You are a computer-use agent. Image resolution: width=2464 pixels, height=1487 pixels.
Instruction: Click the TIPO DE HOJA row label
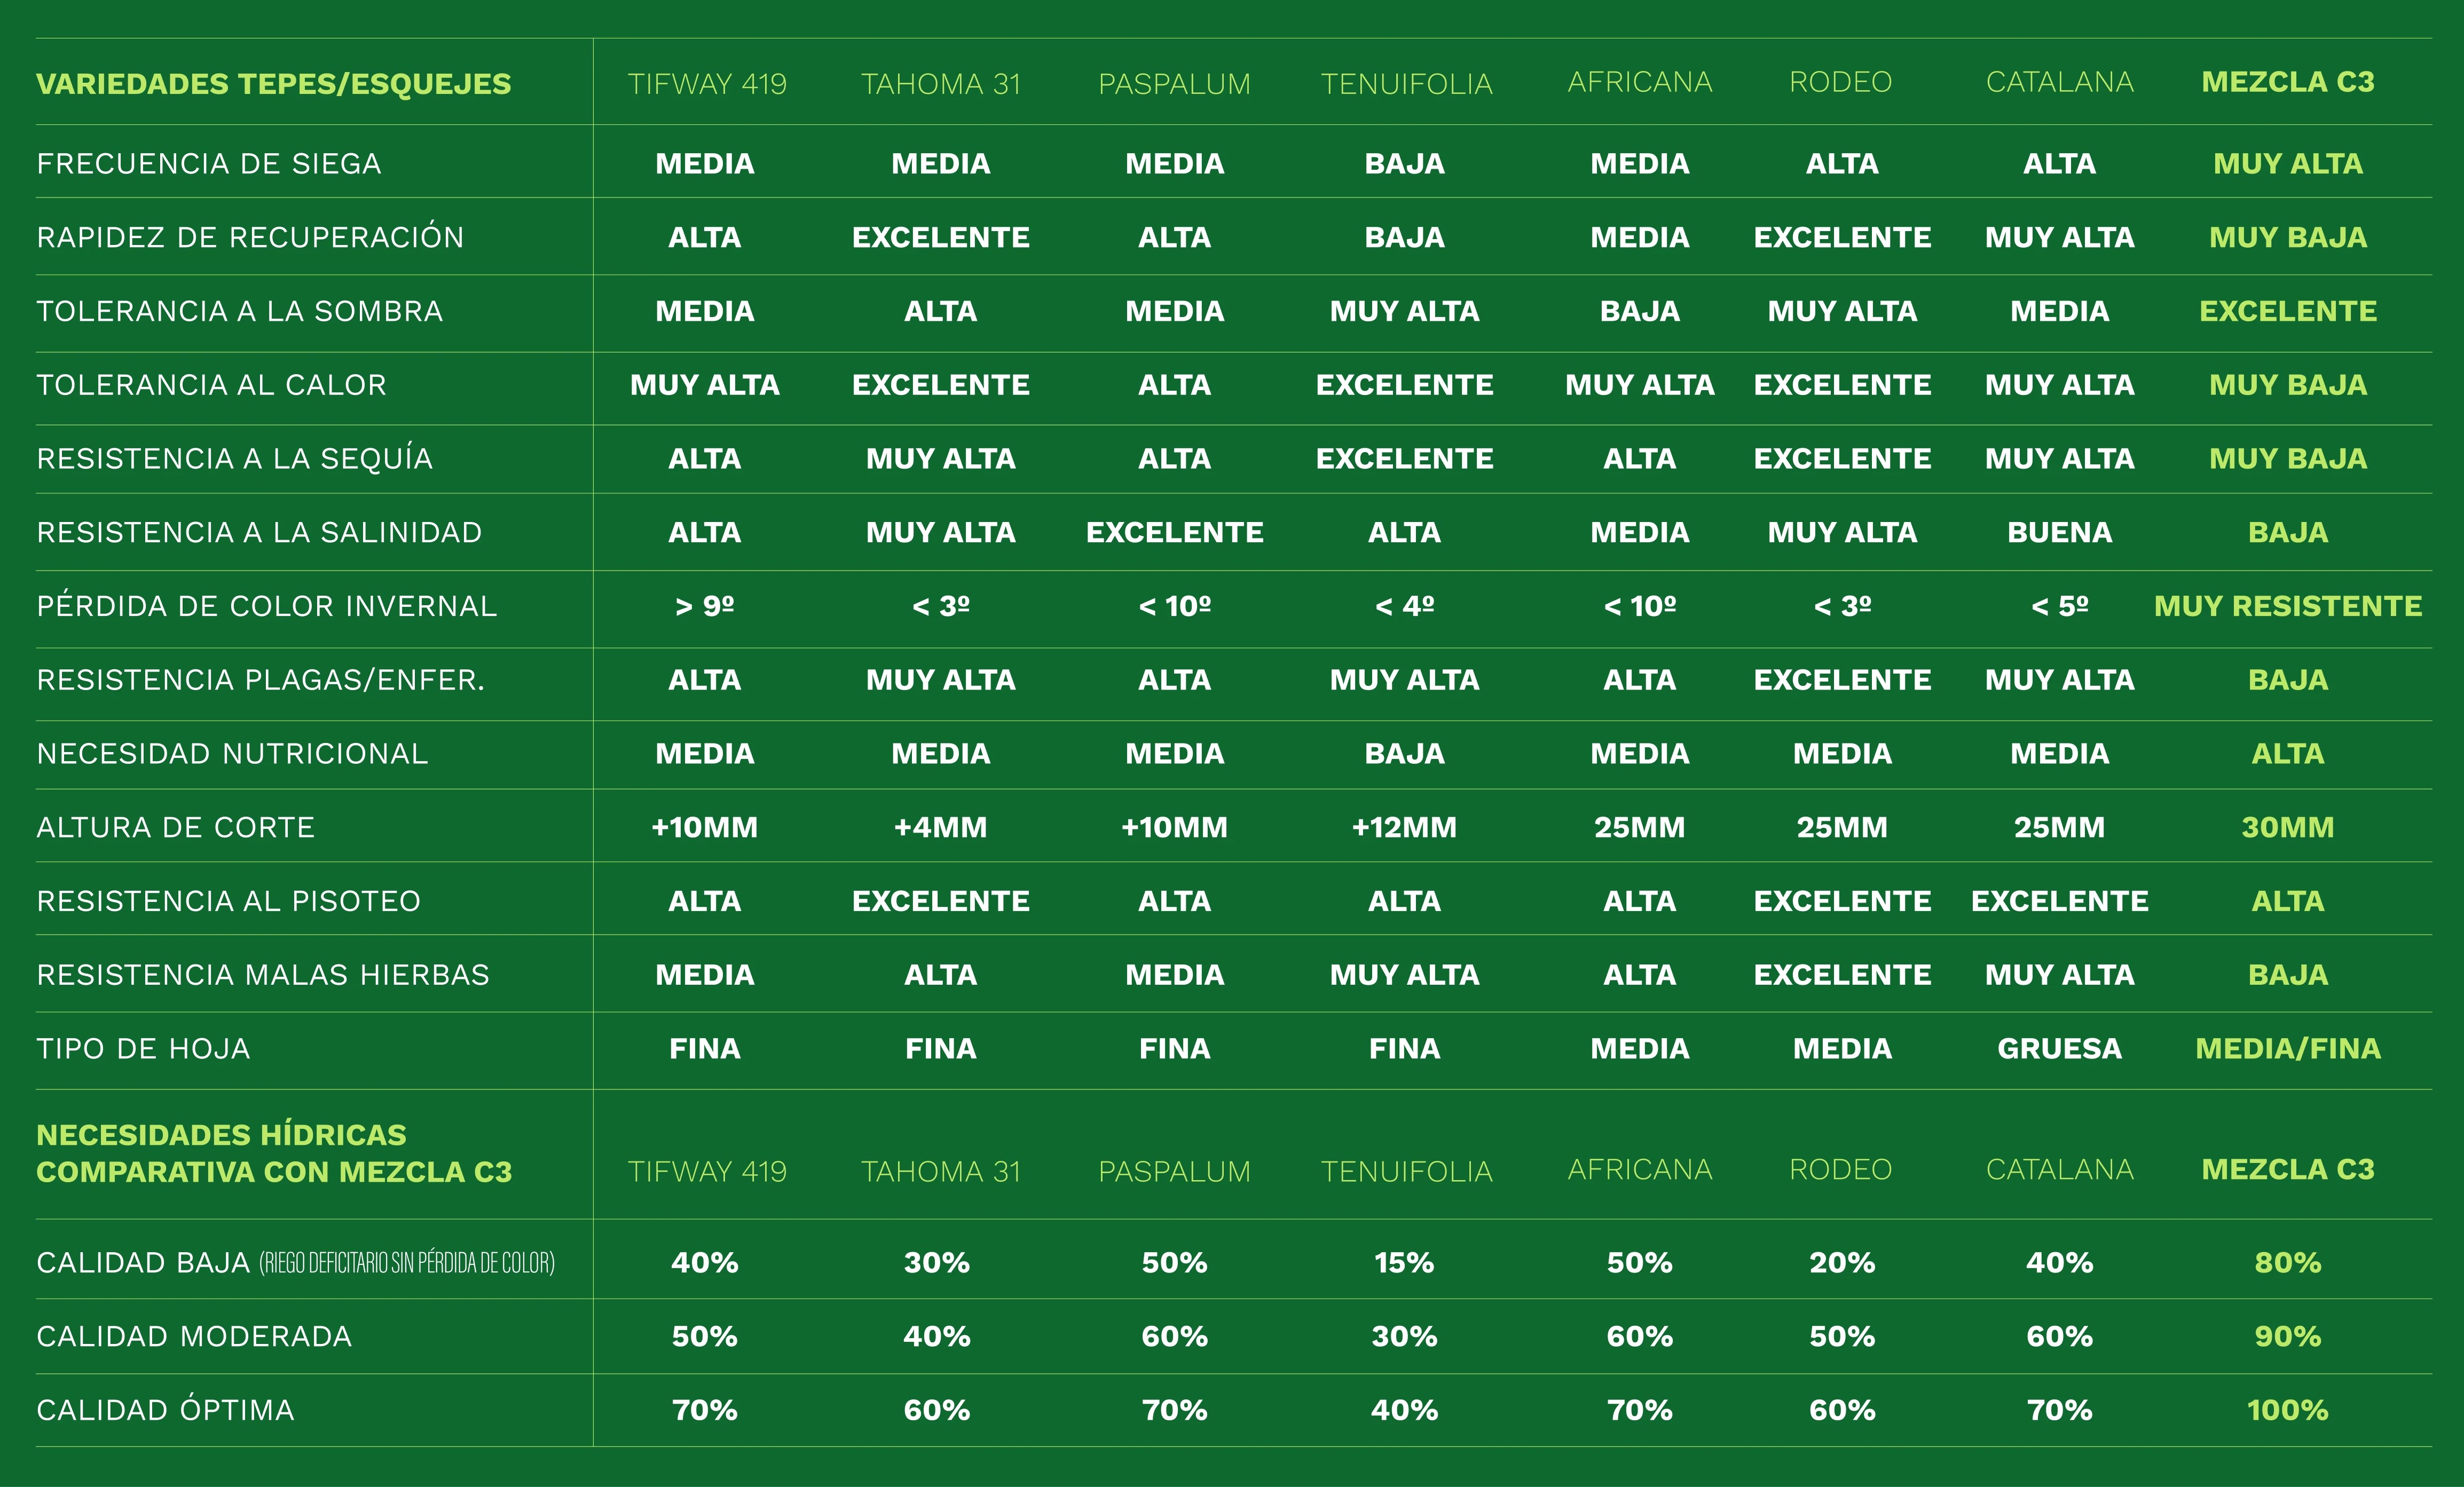pos(143,1049)
